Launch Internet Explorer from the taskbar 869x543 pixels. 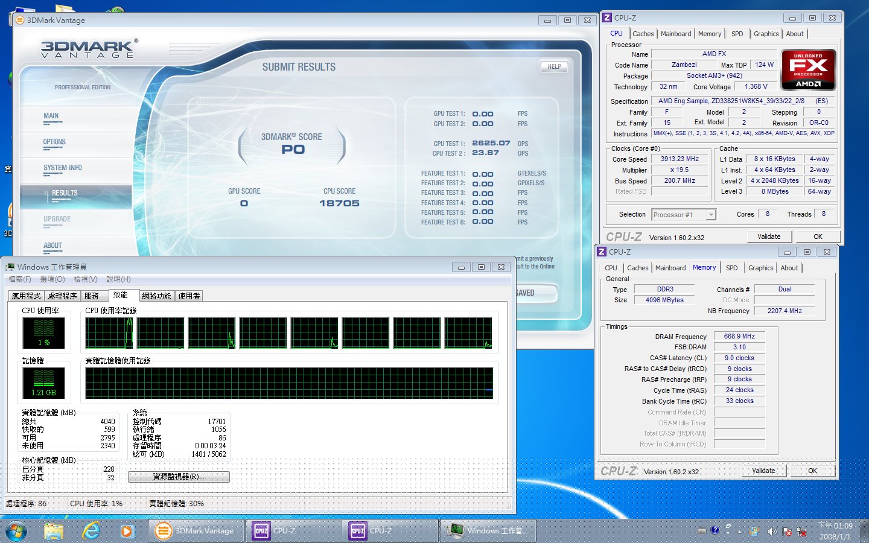click(x=91, y=531)
